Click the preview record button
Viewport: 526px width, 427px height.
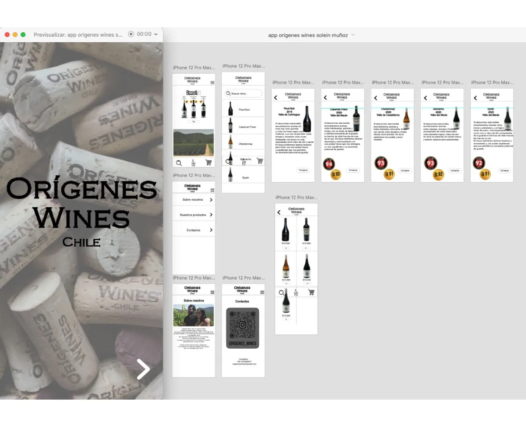(x=131, y=34)
